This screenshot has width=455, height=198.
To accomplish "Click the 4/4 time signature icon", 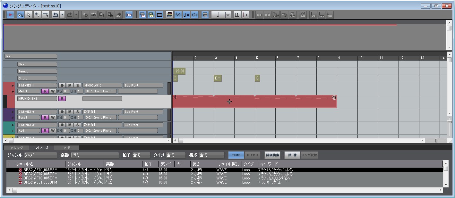I will [178, 15].
